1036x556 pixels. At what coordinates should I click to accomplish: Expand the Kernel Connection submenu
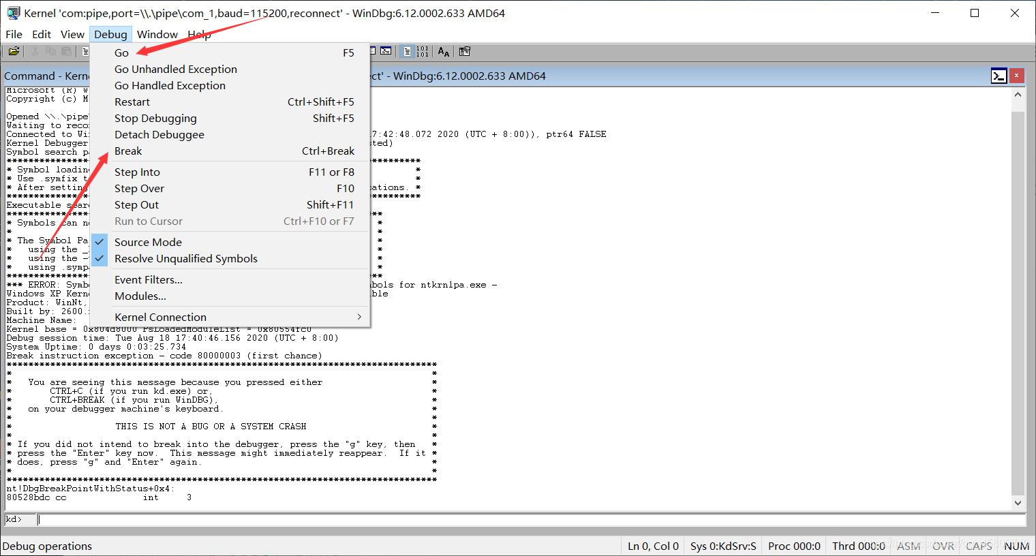point(230,317)
